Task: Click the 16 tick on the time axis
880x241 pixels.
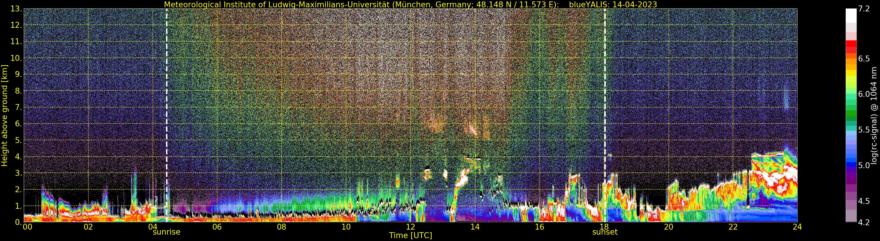Action: [x=540, y=227]
